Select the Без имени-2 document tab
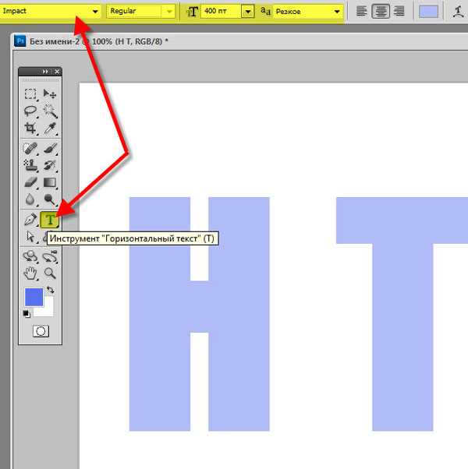Viewport: 468px width, 469px height. pyautogui.click(x=99, y=41)
